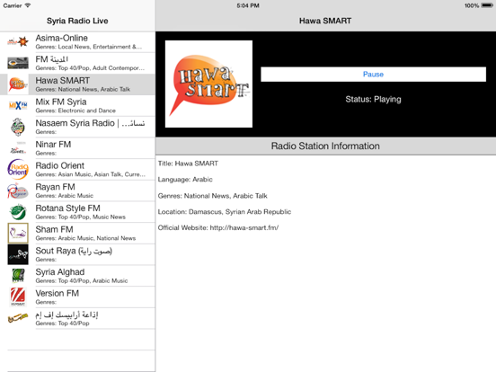Click the Asima-Online station logo icon
This screenshot has height=372, width=496.
(18, 41)
